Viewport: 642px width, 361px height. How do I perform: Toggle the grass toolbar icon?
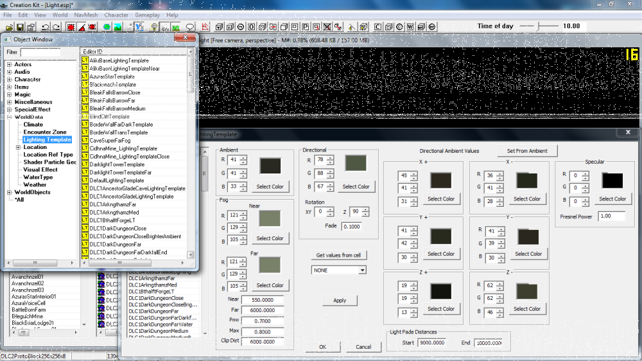[176, 27]
